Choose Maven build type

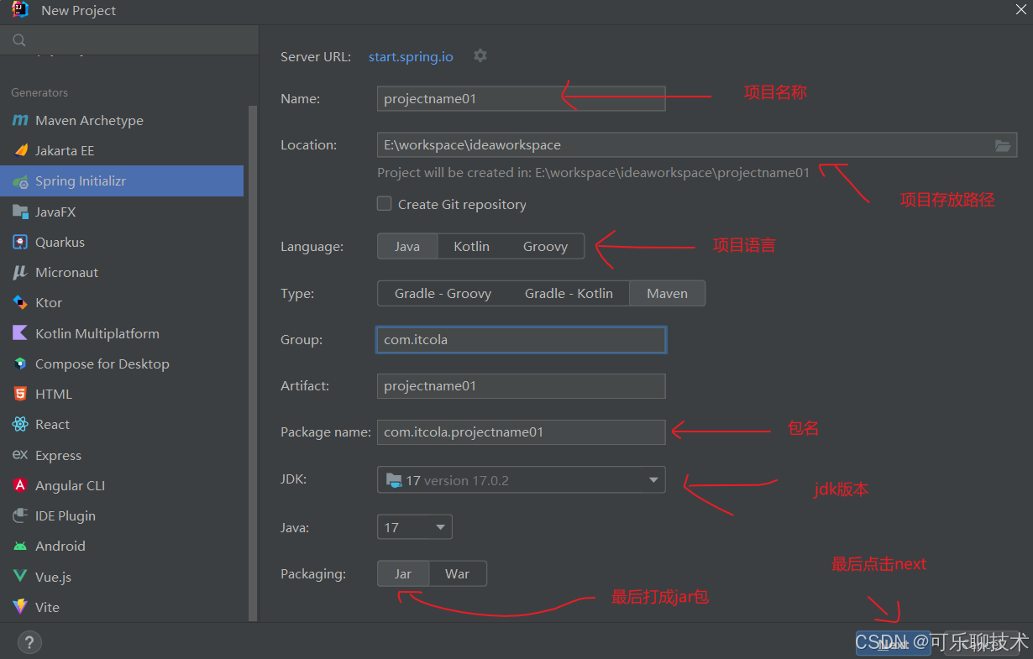pos(668,293)
